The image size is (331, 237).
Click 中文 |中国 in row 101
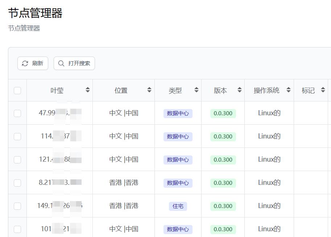(x=124, y=229)
